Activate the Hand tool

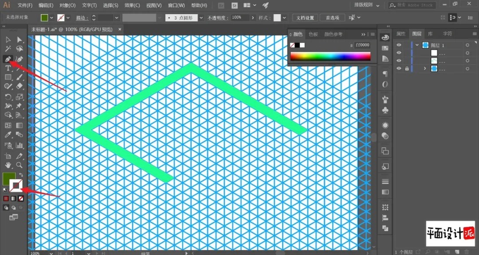pyautogui.click(x=8, y=165)
